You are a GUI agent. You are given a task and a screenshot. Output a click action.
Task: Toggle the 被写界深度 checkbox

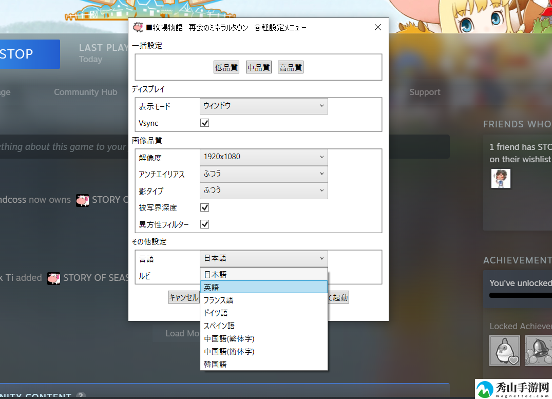point(204,207)
